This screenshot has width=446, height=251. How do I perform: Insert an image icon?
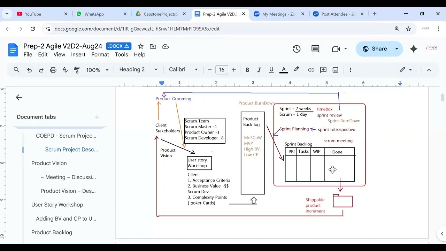[x=336, y=70]
